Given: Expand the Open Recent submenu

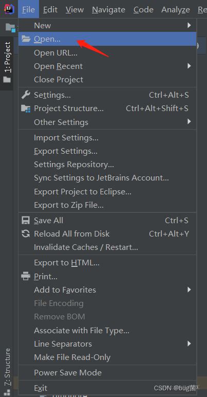Looking at the screenshot, I should point(189,66).
